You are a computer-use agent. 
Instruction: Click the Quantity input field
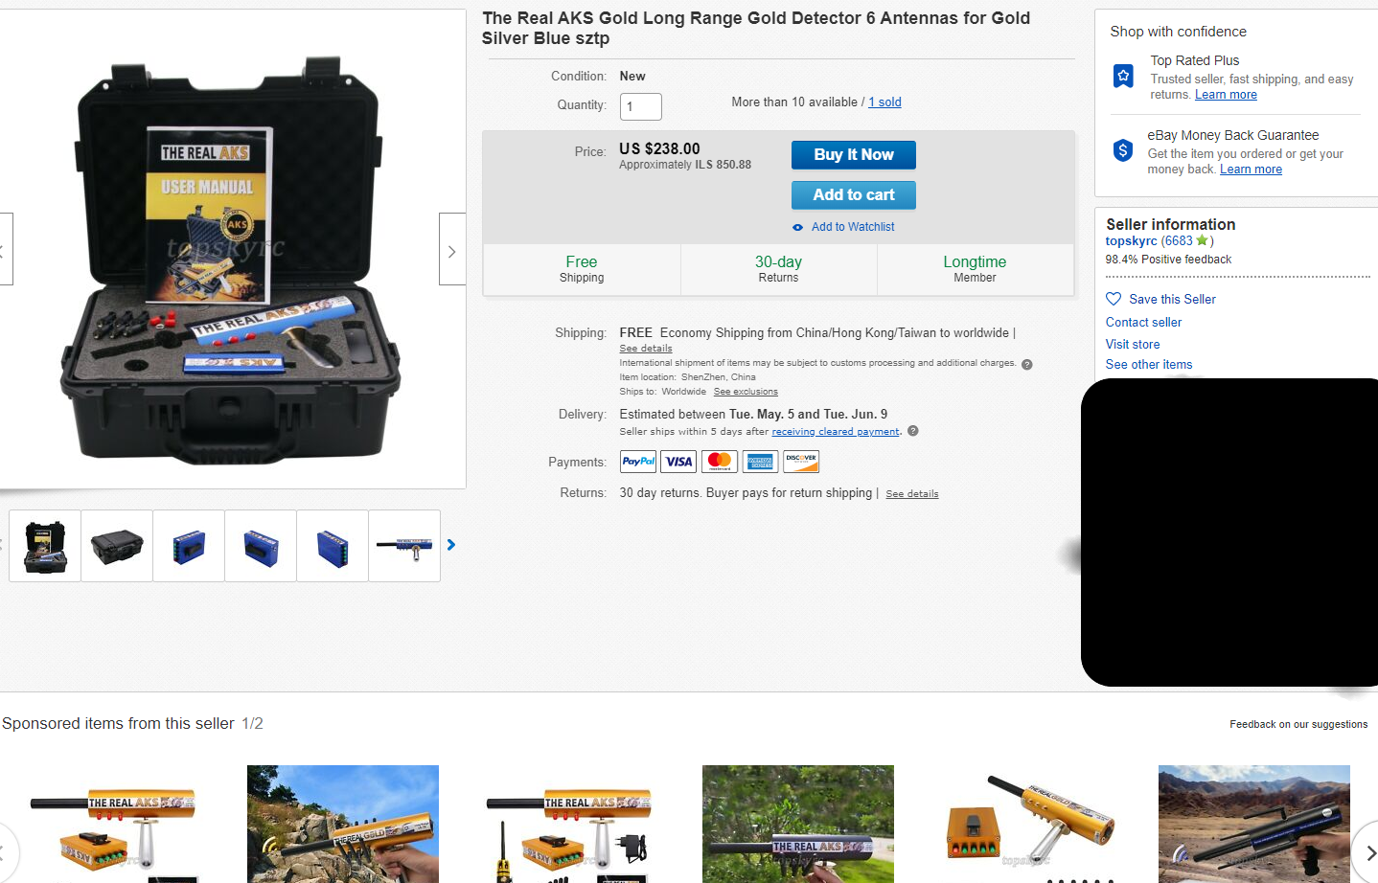click(641, 106)
